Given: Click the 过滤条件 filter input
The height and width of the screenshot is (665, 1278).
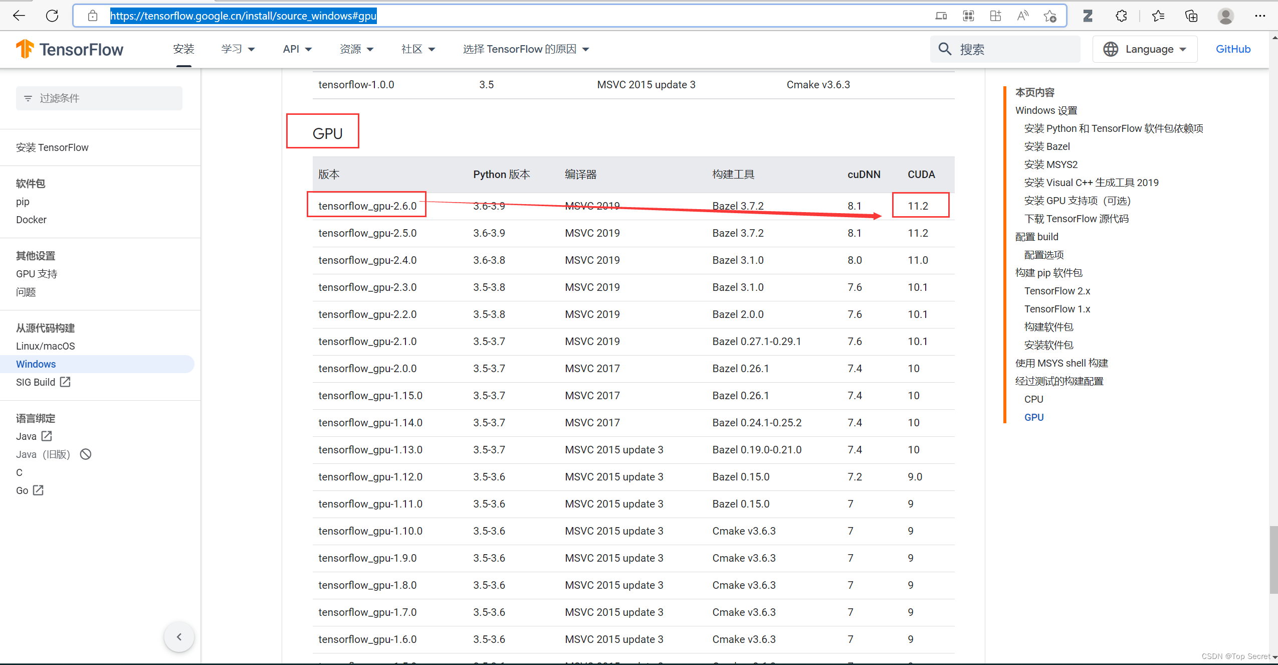Looking at the screenshot, I should (x=99, y=98).
